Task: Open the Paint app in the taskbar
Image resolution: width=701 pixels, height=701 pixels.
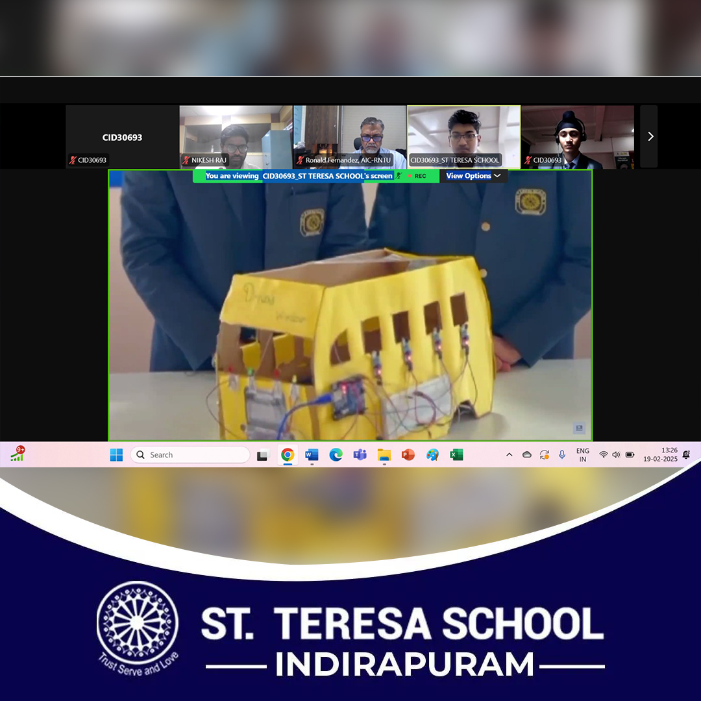Action: (432, 455)
